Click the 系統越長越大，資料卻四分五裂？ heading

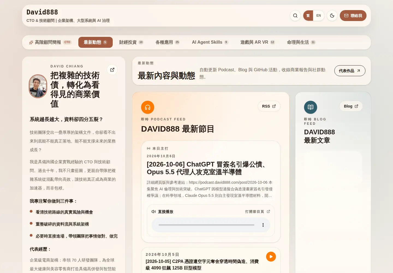(67, 119)
